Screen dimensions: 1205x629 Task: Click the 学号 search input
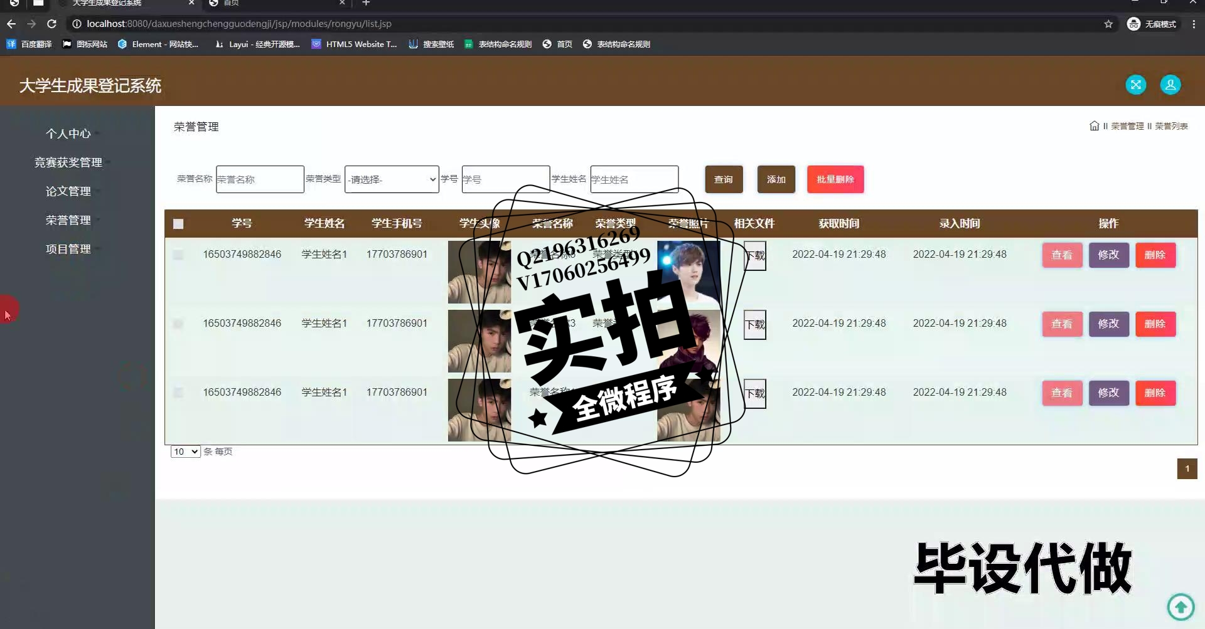(506, 179)
